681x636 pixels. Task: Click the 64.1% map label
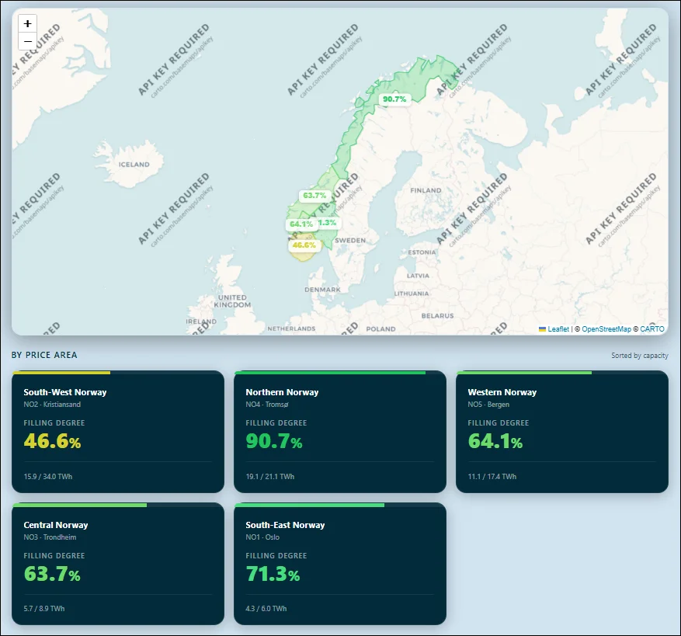coord(301,224)
